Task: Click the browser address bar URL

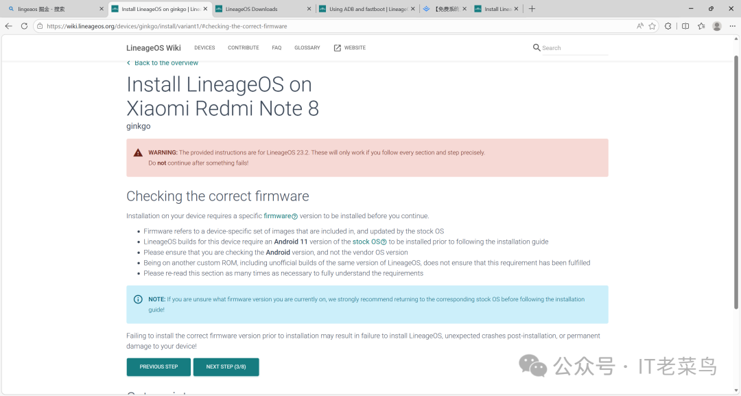Action: pos(166,26)
